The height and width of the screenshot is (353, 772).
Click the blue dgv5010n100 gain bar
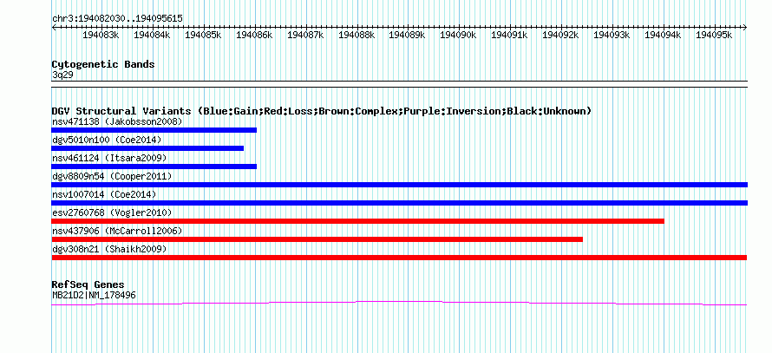coord(147,148)
